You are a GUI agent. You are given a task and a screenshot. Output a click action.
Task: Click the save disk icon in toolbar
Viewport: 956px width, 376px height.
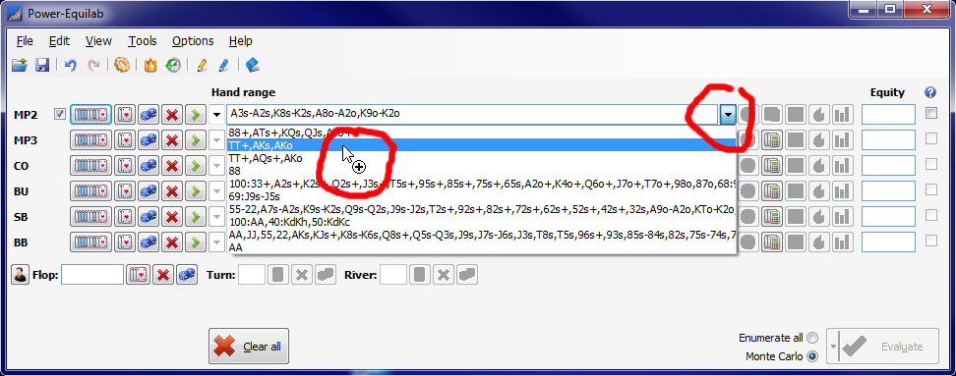pyautogui.click(x=42, y=65)
